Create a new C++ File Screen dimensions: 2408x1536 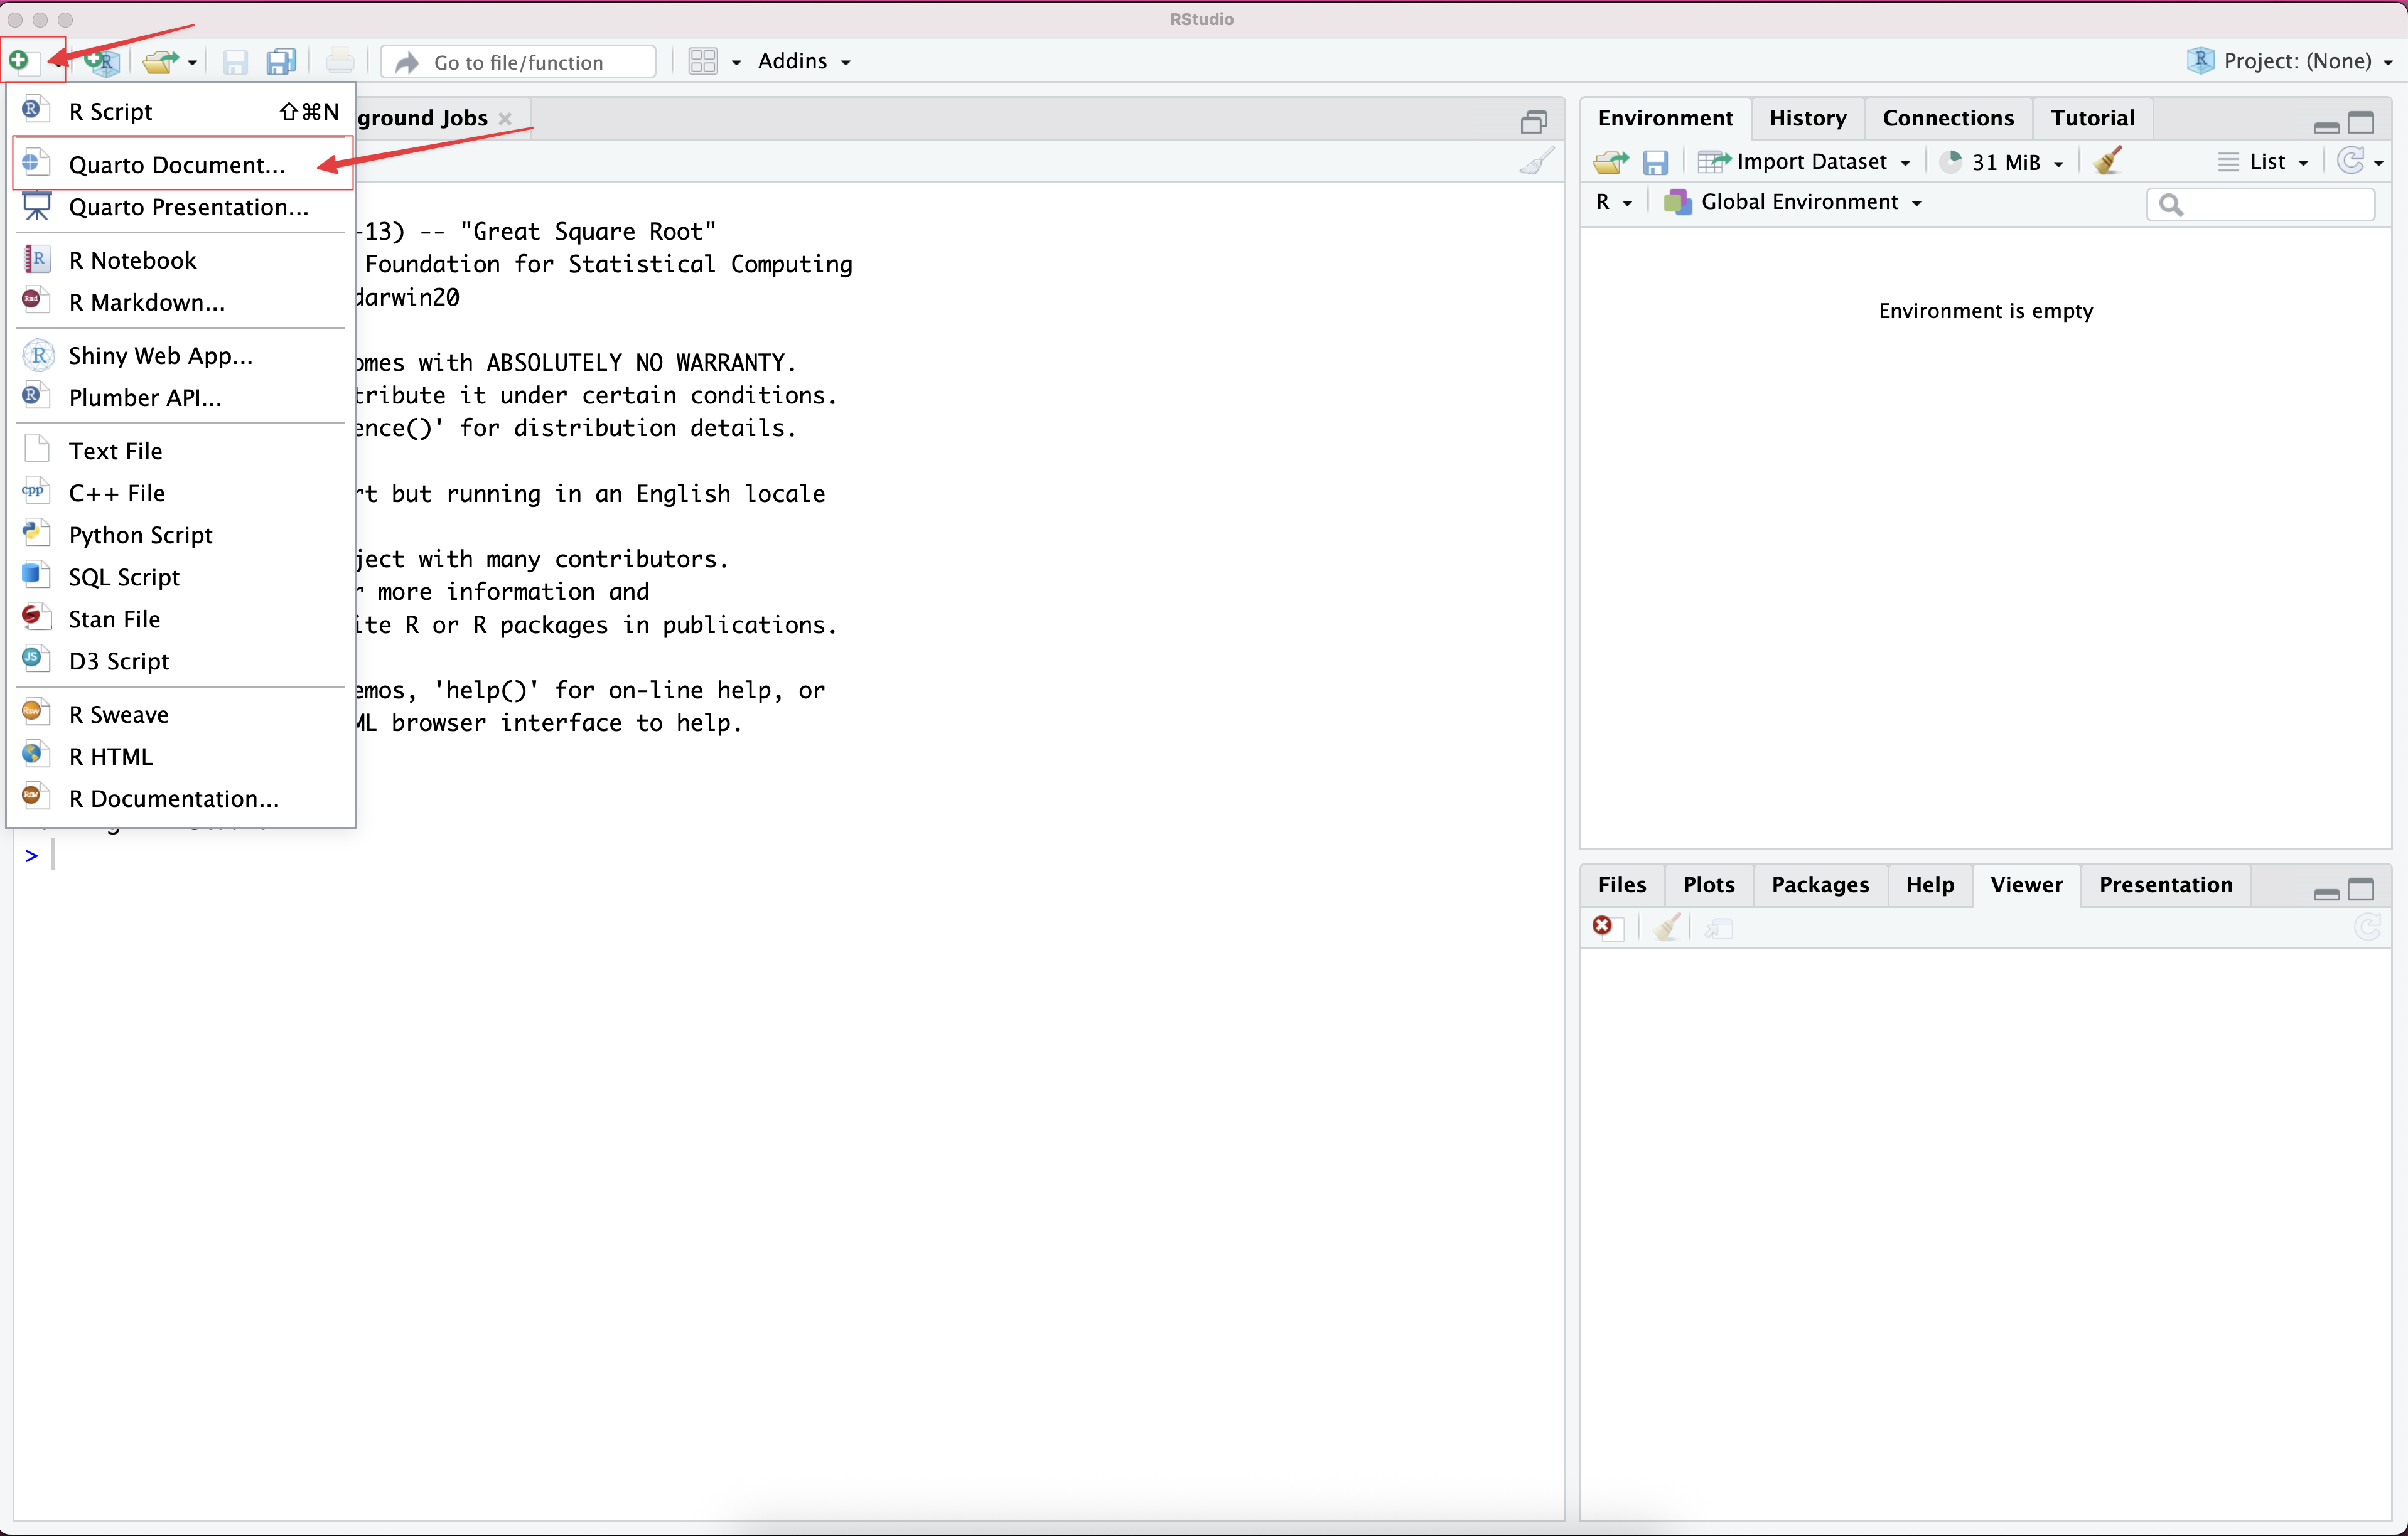(x=181, y=493)
